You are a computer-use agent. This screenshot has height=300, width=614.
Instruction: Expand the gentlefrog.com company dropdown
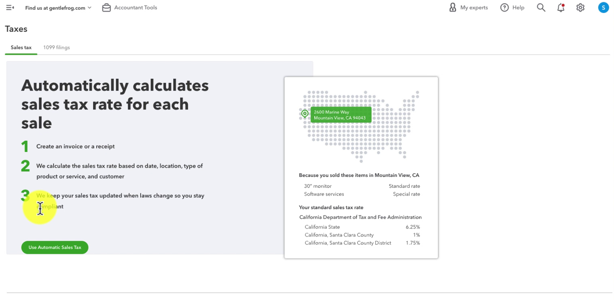pyautogui.click(x=58, y=8)
